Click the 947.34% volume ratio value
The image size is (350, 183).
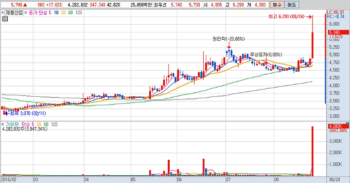(x=97, y=5)
